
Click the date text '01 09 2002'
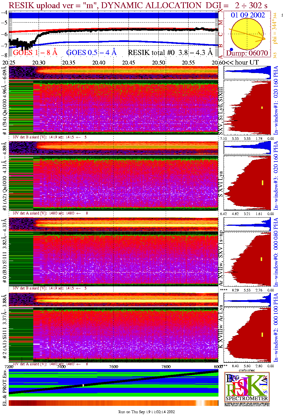tap(248, 15)
